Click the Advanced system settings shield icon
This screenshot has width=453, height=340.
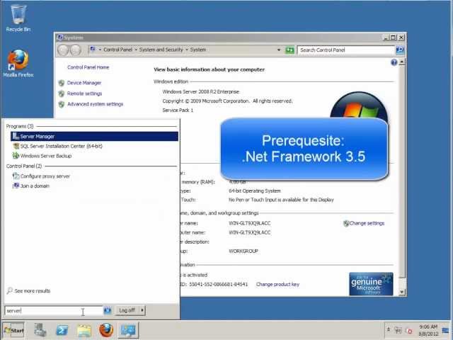coord(62,104)
